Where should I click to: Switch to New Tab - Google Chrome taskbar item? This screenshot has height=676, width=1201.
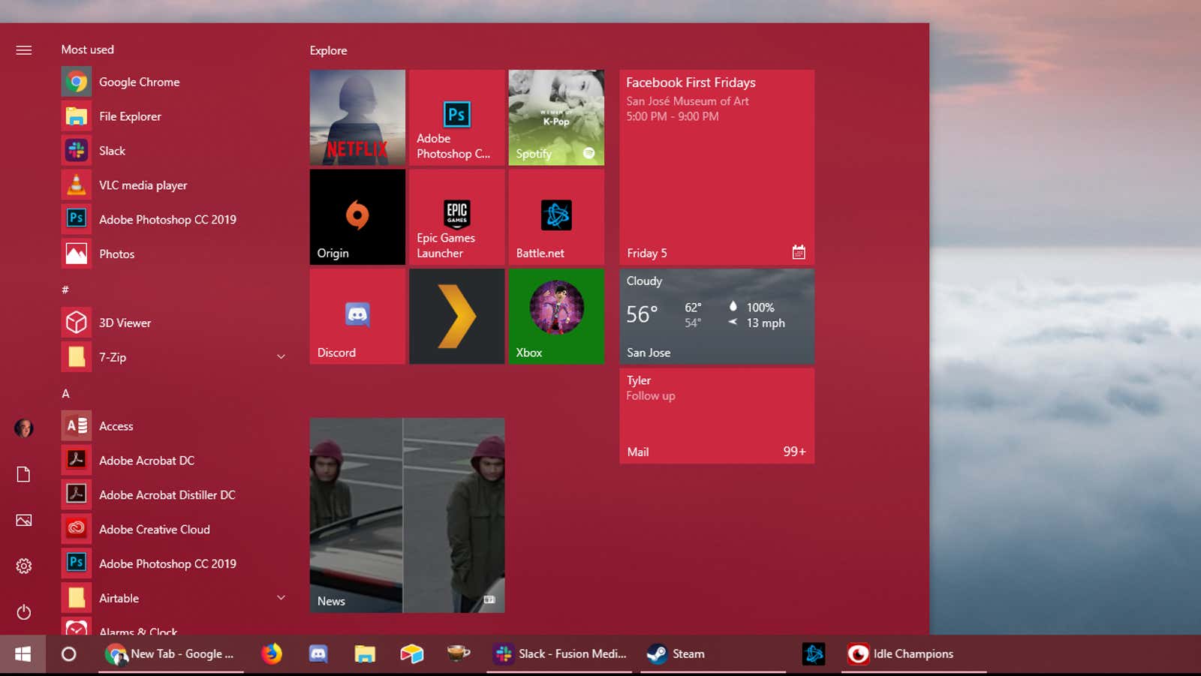point(170,654)
